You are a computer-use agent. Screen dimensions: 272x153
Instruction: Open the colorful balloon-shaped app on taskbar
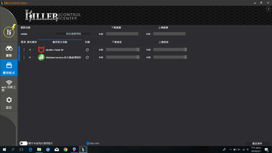pyautogui.click(x=74, y=149)
